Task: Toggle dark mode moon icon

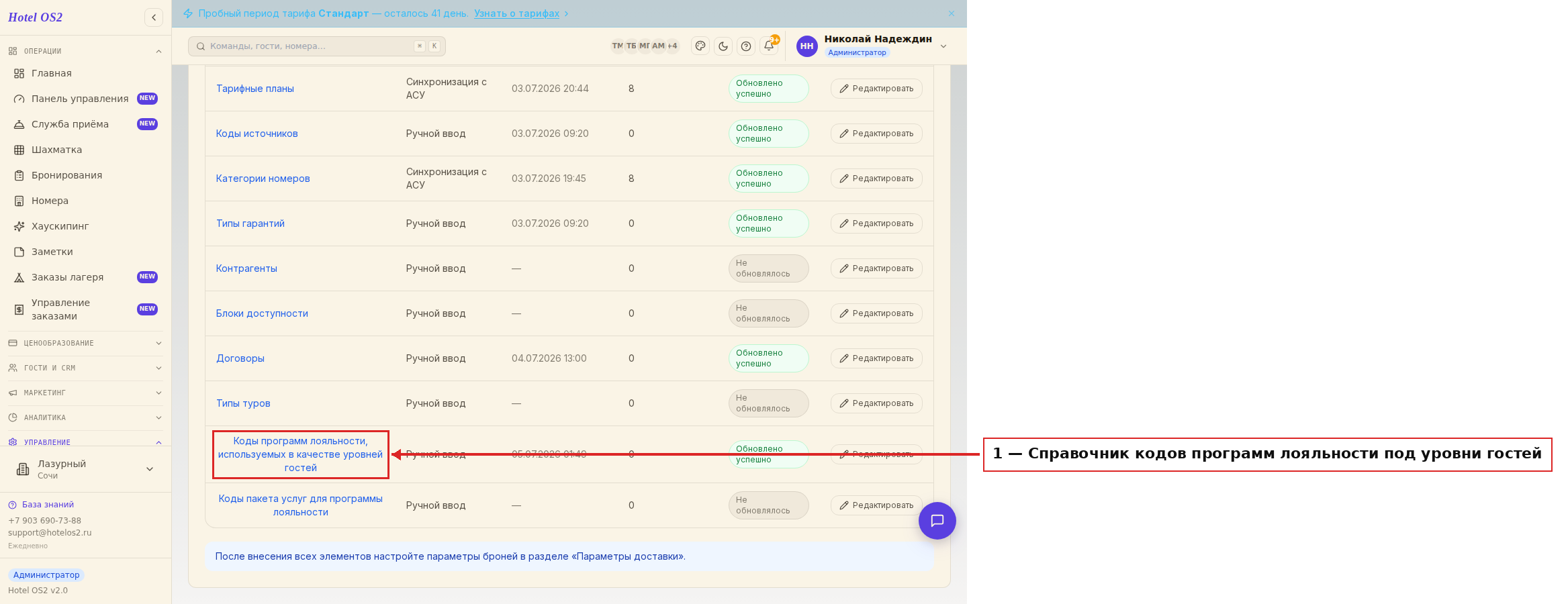Action: tap(723, 46)
